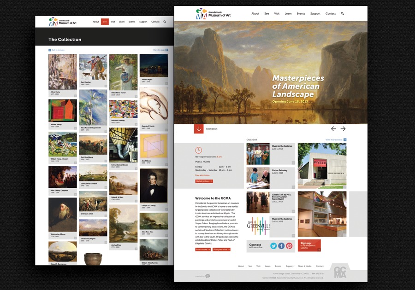The image size is (415, 290).
Task: Click search icon in Collection page navigation
Action: tap(165, 22)
